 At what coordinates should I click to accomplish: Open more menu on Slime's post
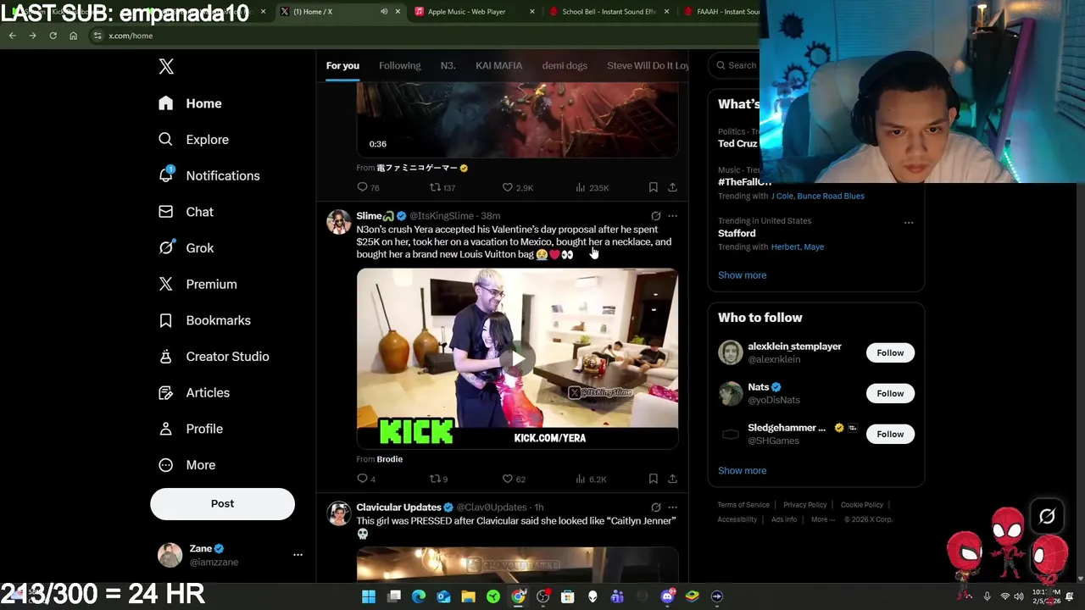pyautogui.click(x=672, y=216)
